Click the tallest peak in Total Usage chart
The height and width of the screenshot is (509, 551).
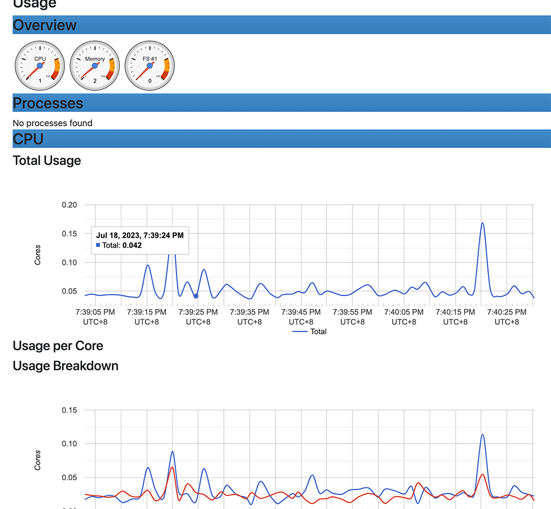(482, 223)
